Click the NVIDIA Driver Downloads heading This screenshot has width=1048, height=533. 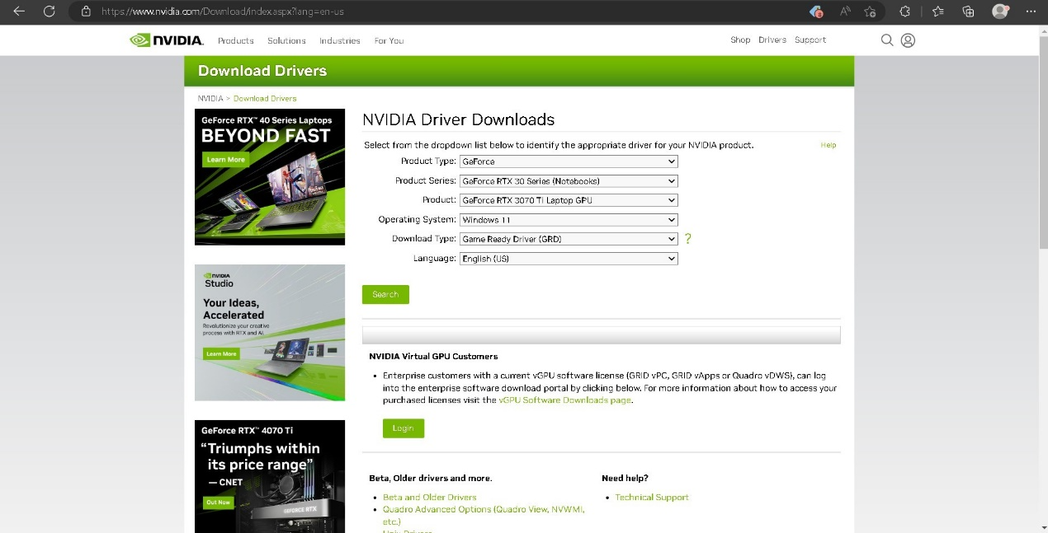pos(459,119)
